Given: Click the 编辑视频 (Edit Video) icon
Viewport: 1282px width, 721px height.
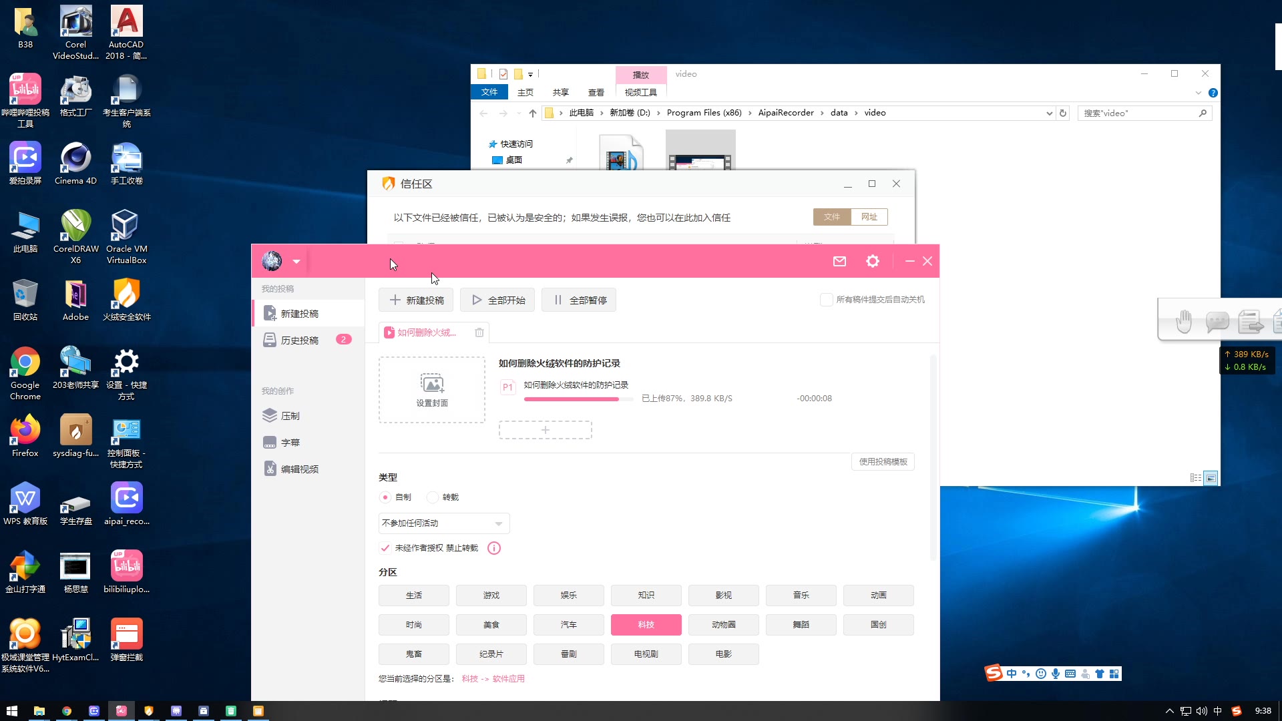Looking at the screenshot, I should [268, 469].
